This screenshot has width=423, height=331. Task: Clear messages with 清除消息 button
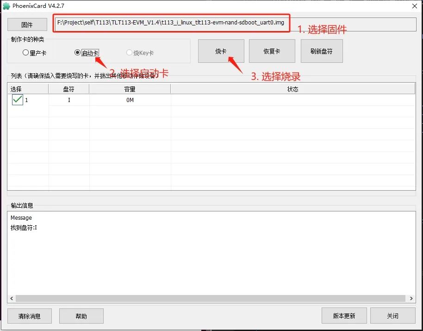30,316
